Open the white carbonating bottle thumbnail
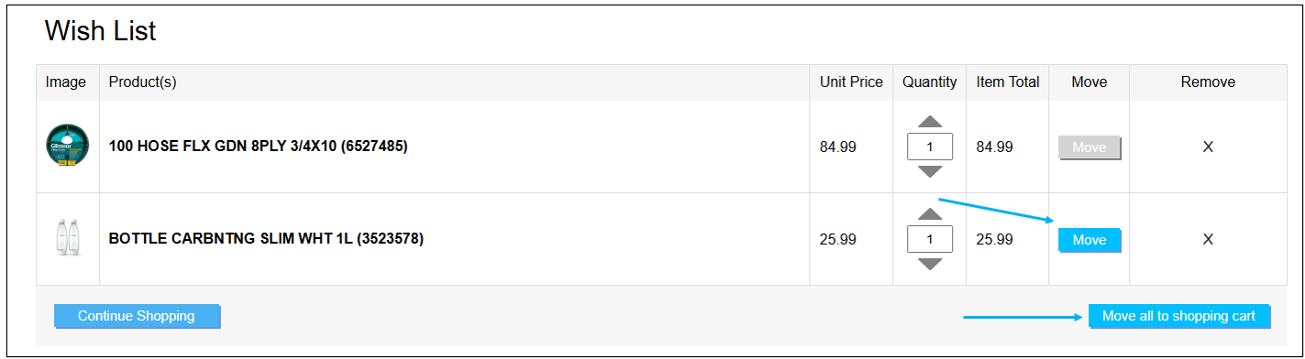 [x=67, y=238]
